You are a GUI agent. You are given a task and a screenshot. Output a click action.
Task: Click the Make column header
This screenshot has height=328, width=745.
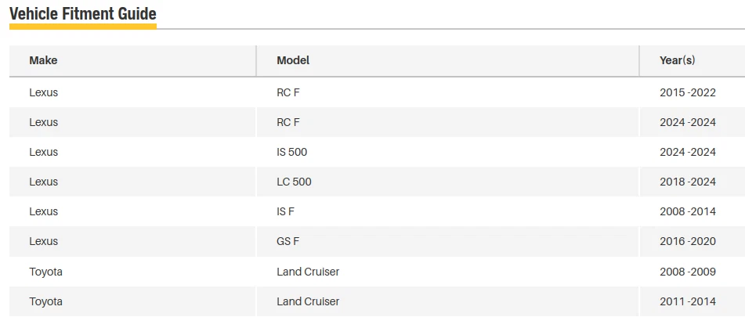[x=43, y=60]
